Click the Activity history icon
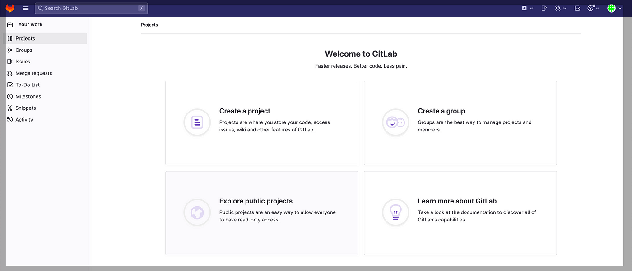The image size is (632, 271). 10,120
